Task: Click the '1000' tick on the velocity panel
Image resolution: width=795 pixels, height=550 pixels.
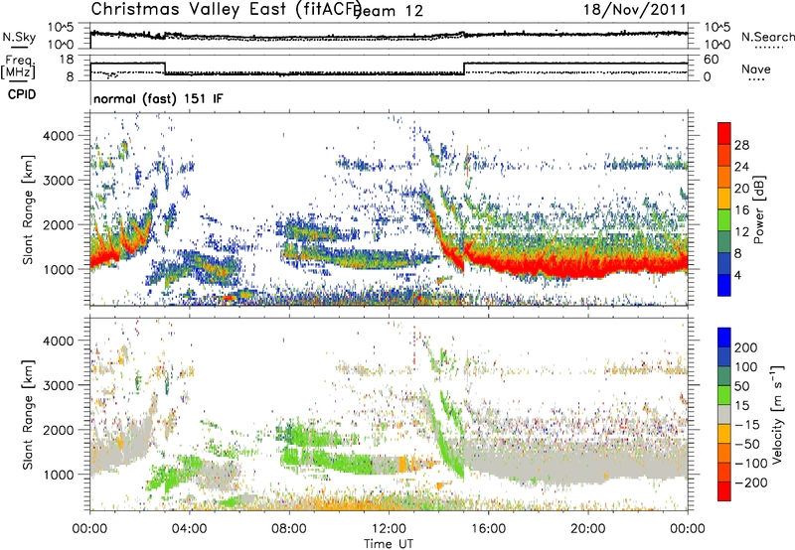Action: (58, 475)
